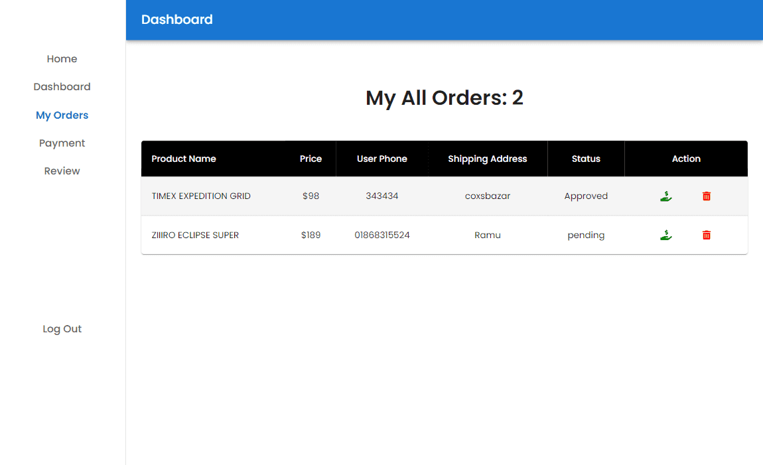Select the Status column header
This screenshot has width=763, height=465.
pos(586,159)
